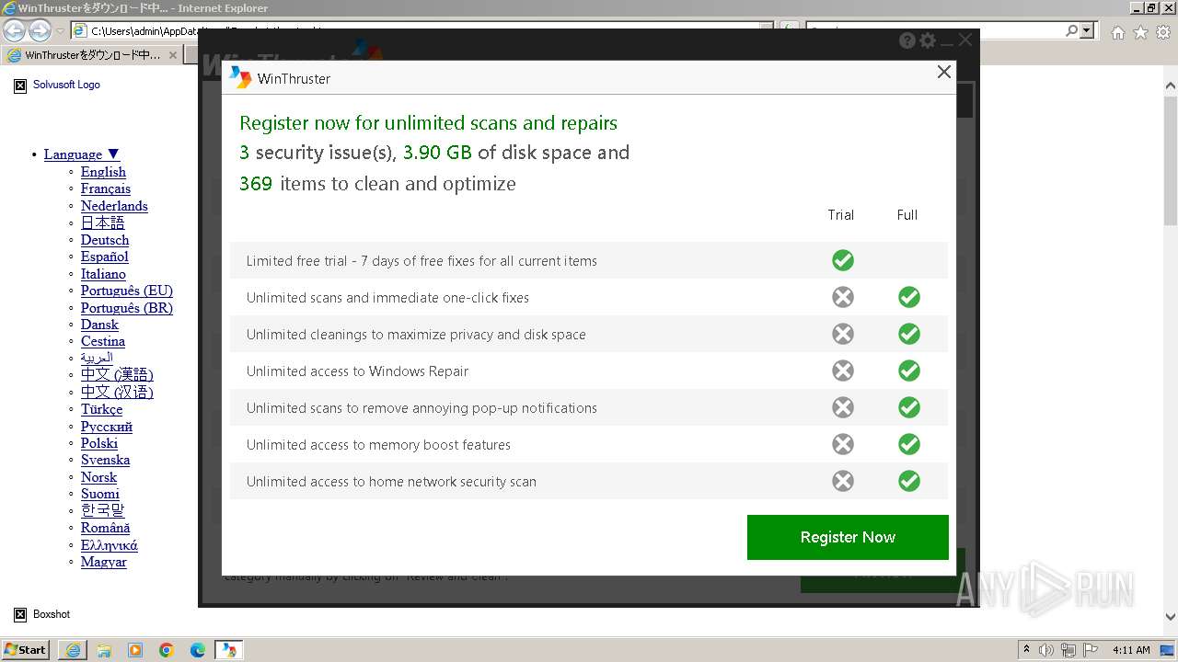Open File Explorer folder from taskbar
This screenshot has width=1178, height=662.
coord(104,650)
